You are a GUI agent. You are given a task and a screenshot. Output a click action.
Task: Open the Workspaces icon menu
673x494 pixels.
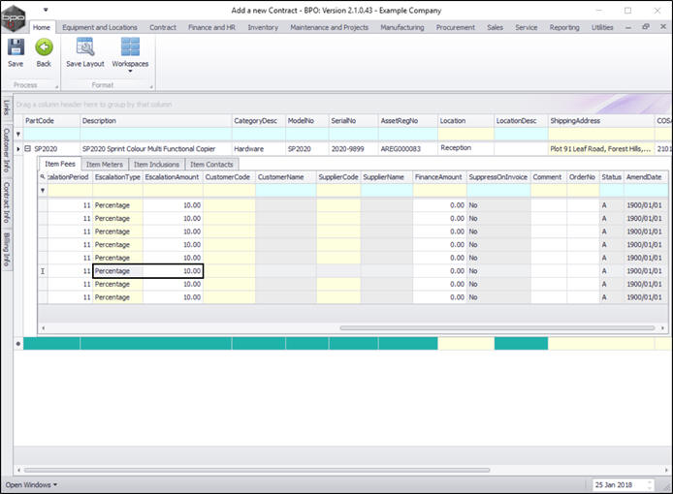point(130,48)
